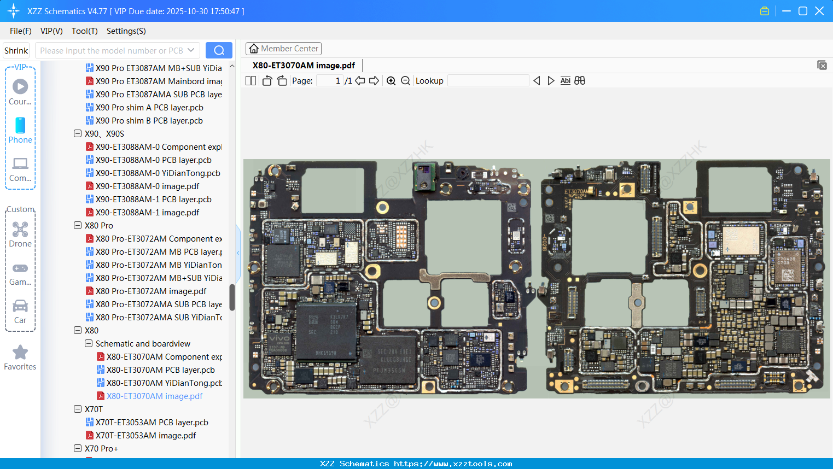This screenshot has width=833, height=469.
Task: Toggle the Abi text search highlight
Action: 565,80
